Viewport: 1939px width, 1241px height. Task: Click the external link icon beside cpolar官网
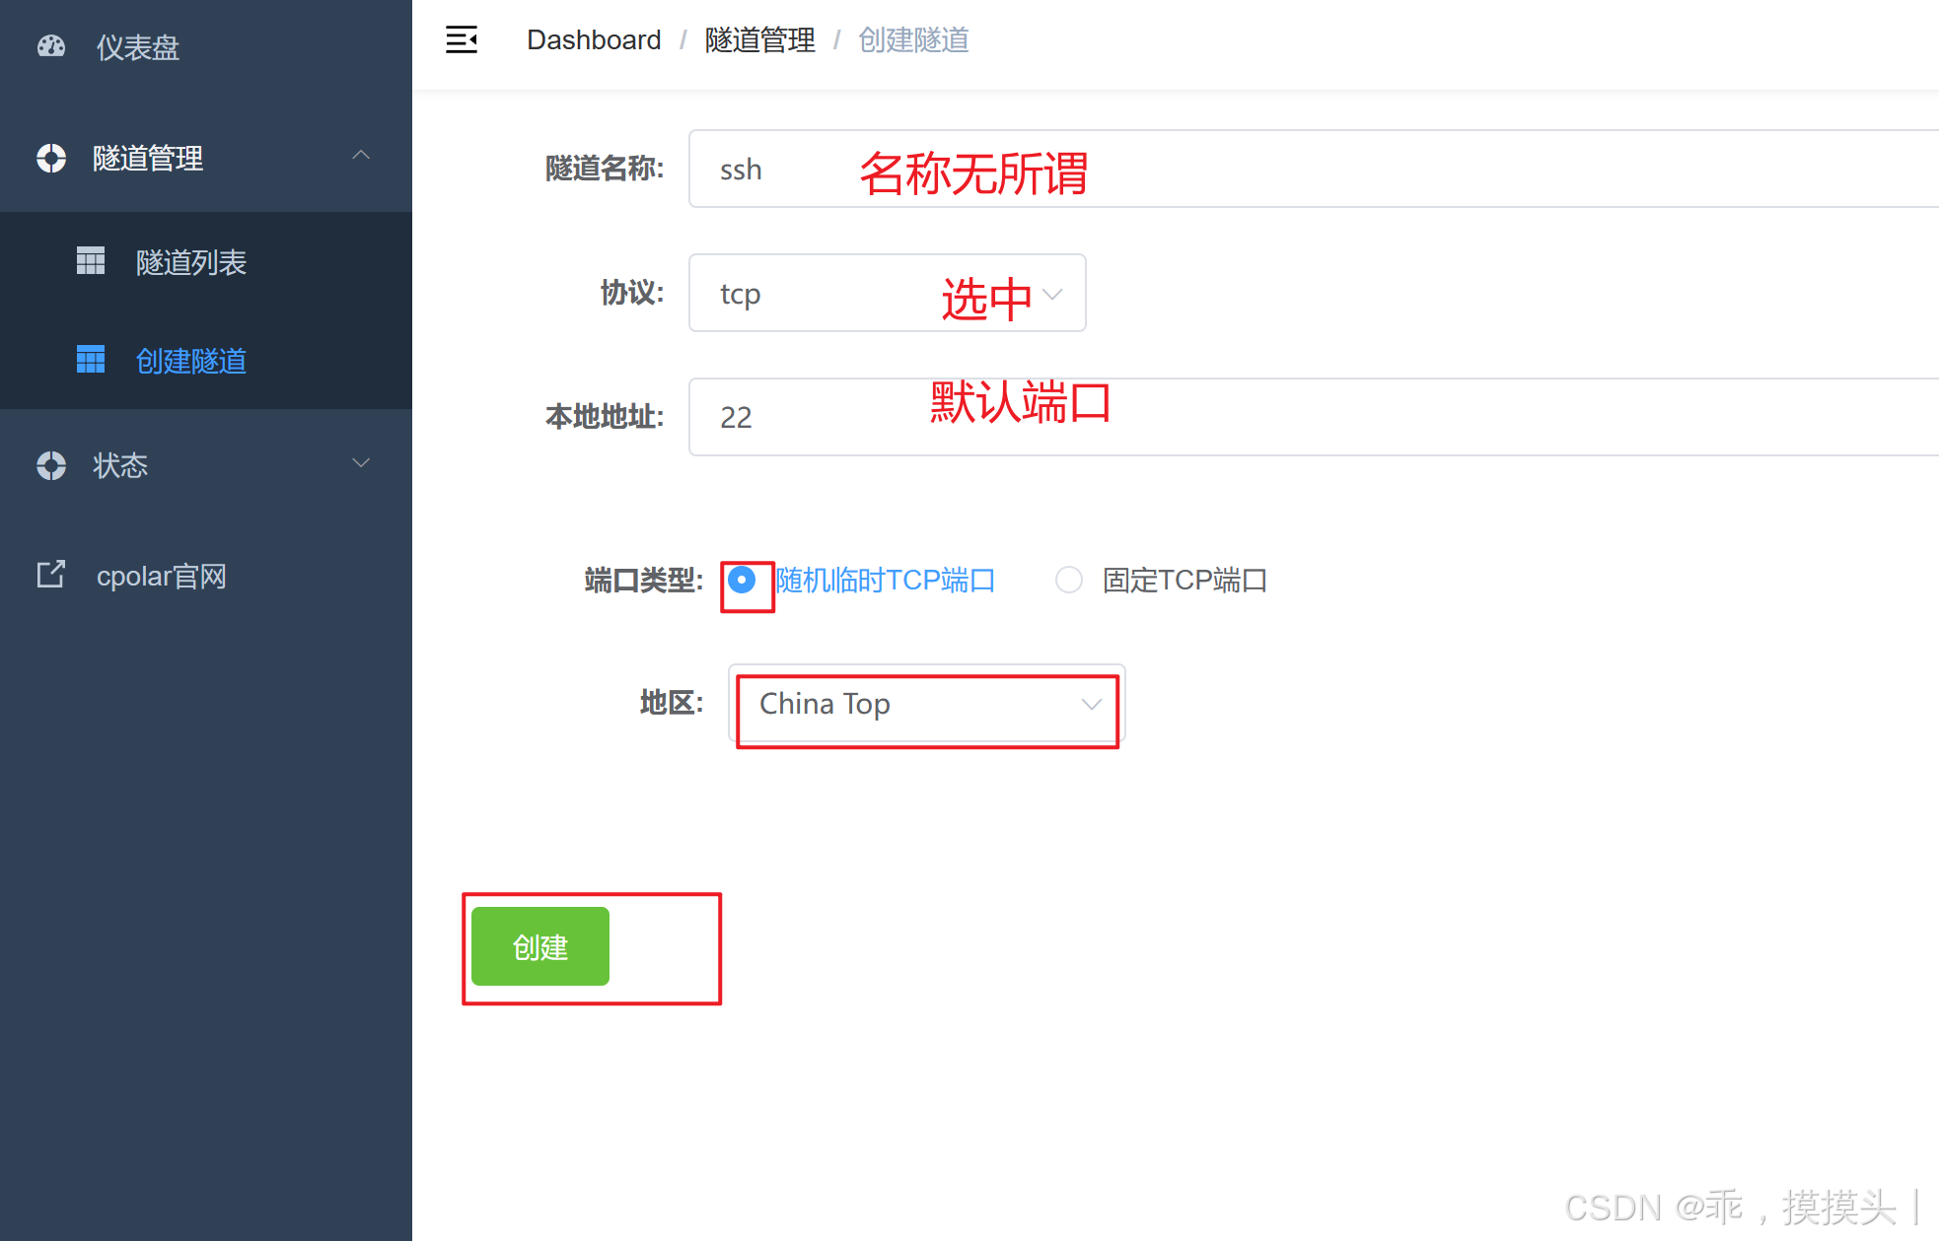pos(50,575)
